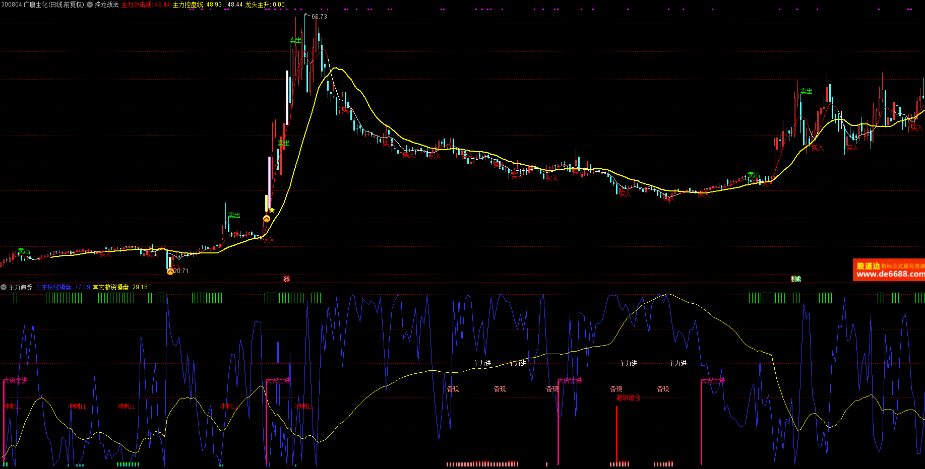The width and height of the screenshot is (925, 469).
Task: Click the 主力控盘线: 48.93 readout
Action: tap(197, 5)
